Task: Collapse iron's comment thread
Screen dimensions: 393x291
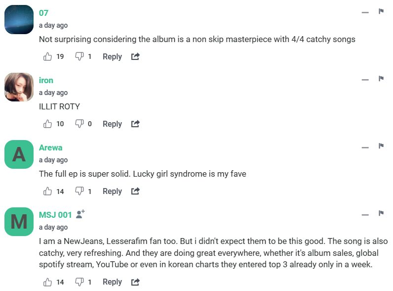Action: click(x=365, y=80)
